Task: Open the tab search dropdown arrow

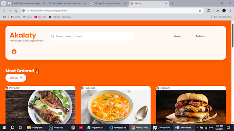Action: click(3, 3)
